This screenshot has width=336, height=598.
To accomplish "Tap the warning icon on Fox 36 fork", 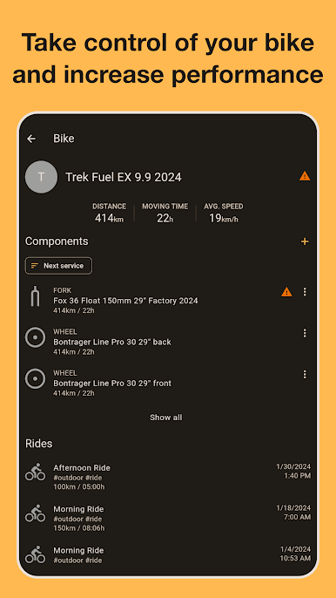I will [x=286, y=292].
